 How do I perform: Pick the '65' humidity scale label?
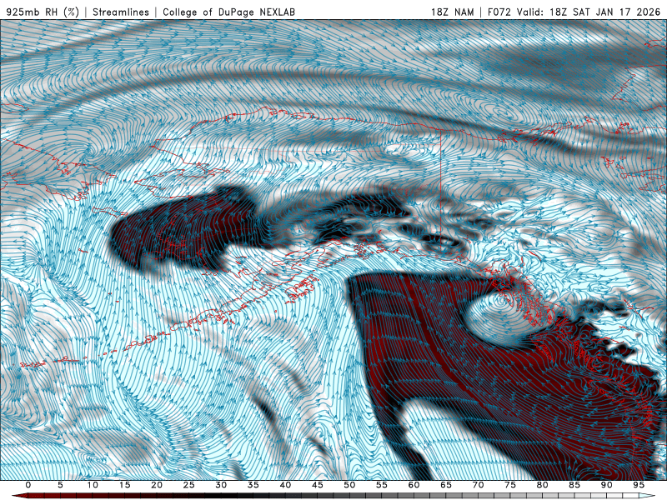click(446, 485)
